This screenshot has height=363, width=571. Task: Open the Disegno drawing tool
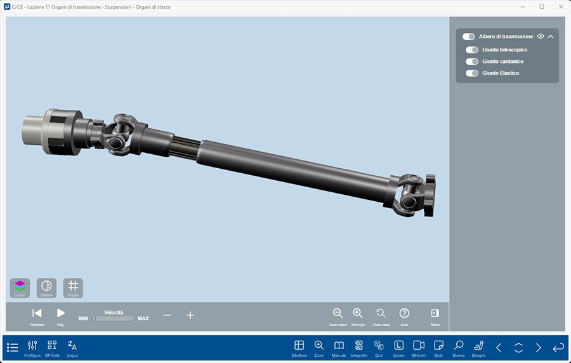tap(478, 348)
